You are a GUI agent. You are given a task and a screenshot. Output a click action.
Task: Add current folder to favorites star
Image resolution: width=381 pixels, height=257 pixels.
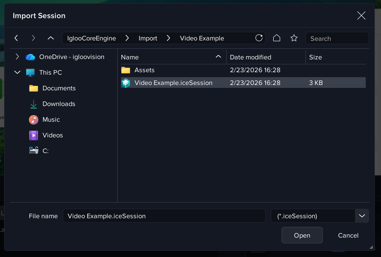coord(294,38)
